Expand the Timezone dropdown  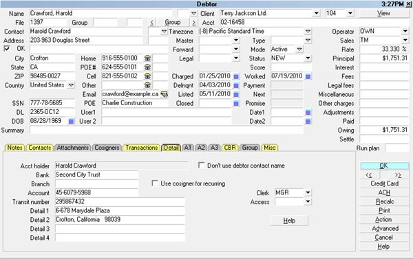coord(308,32)
